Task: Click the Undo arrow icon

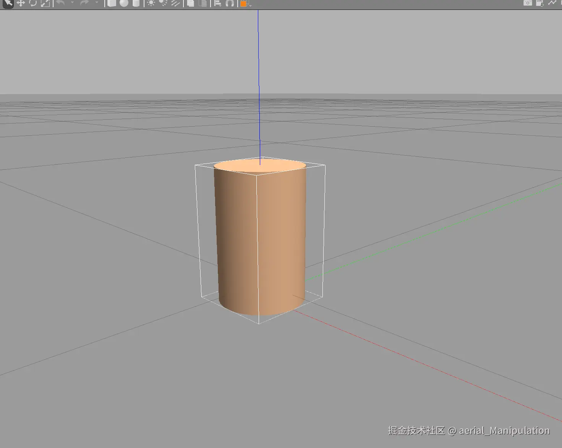Action: (x=60, y=3)
